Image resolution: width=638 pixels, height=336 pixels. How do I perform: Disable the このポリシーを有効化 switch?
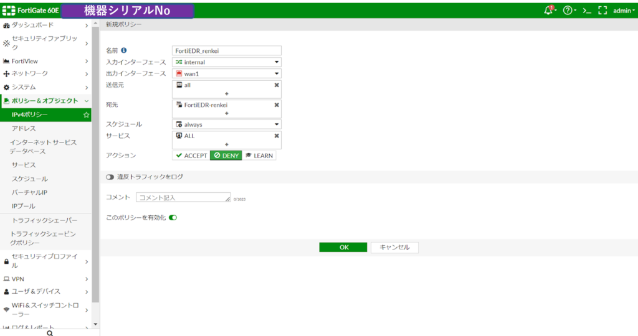coord(173,218)
